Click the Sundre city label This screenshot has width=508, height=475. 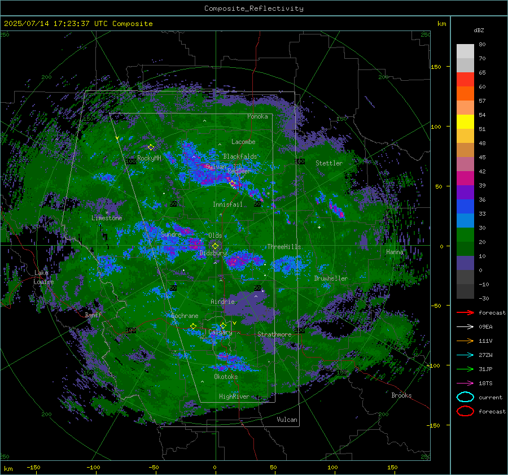click(171, 234)
